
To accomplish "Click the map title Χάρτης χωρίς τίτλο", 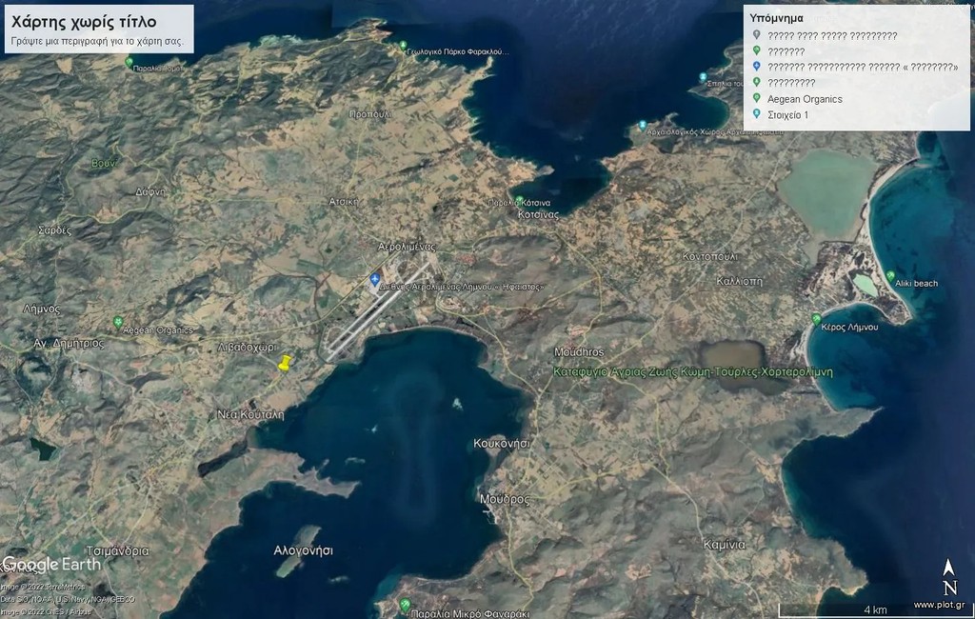I will coord(84,22).
